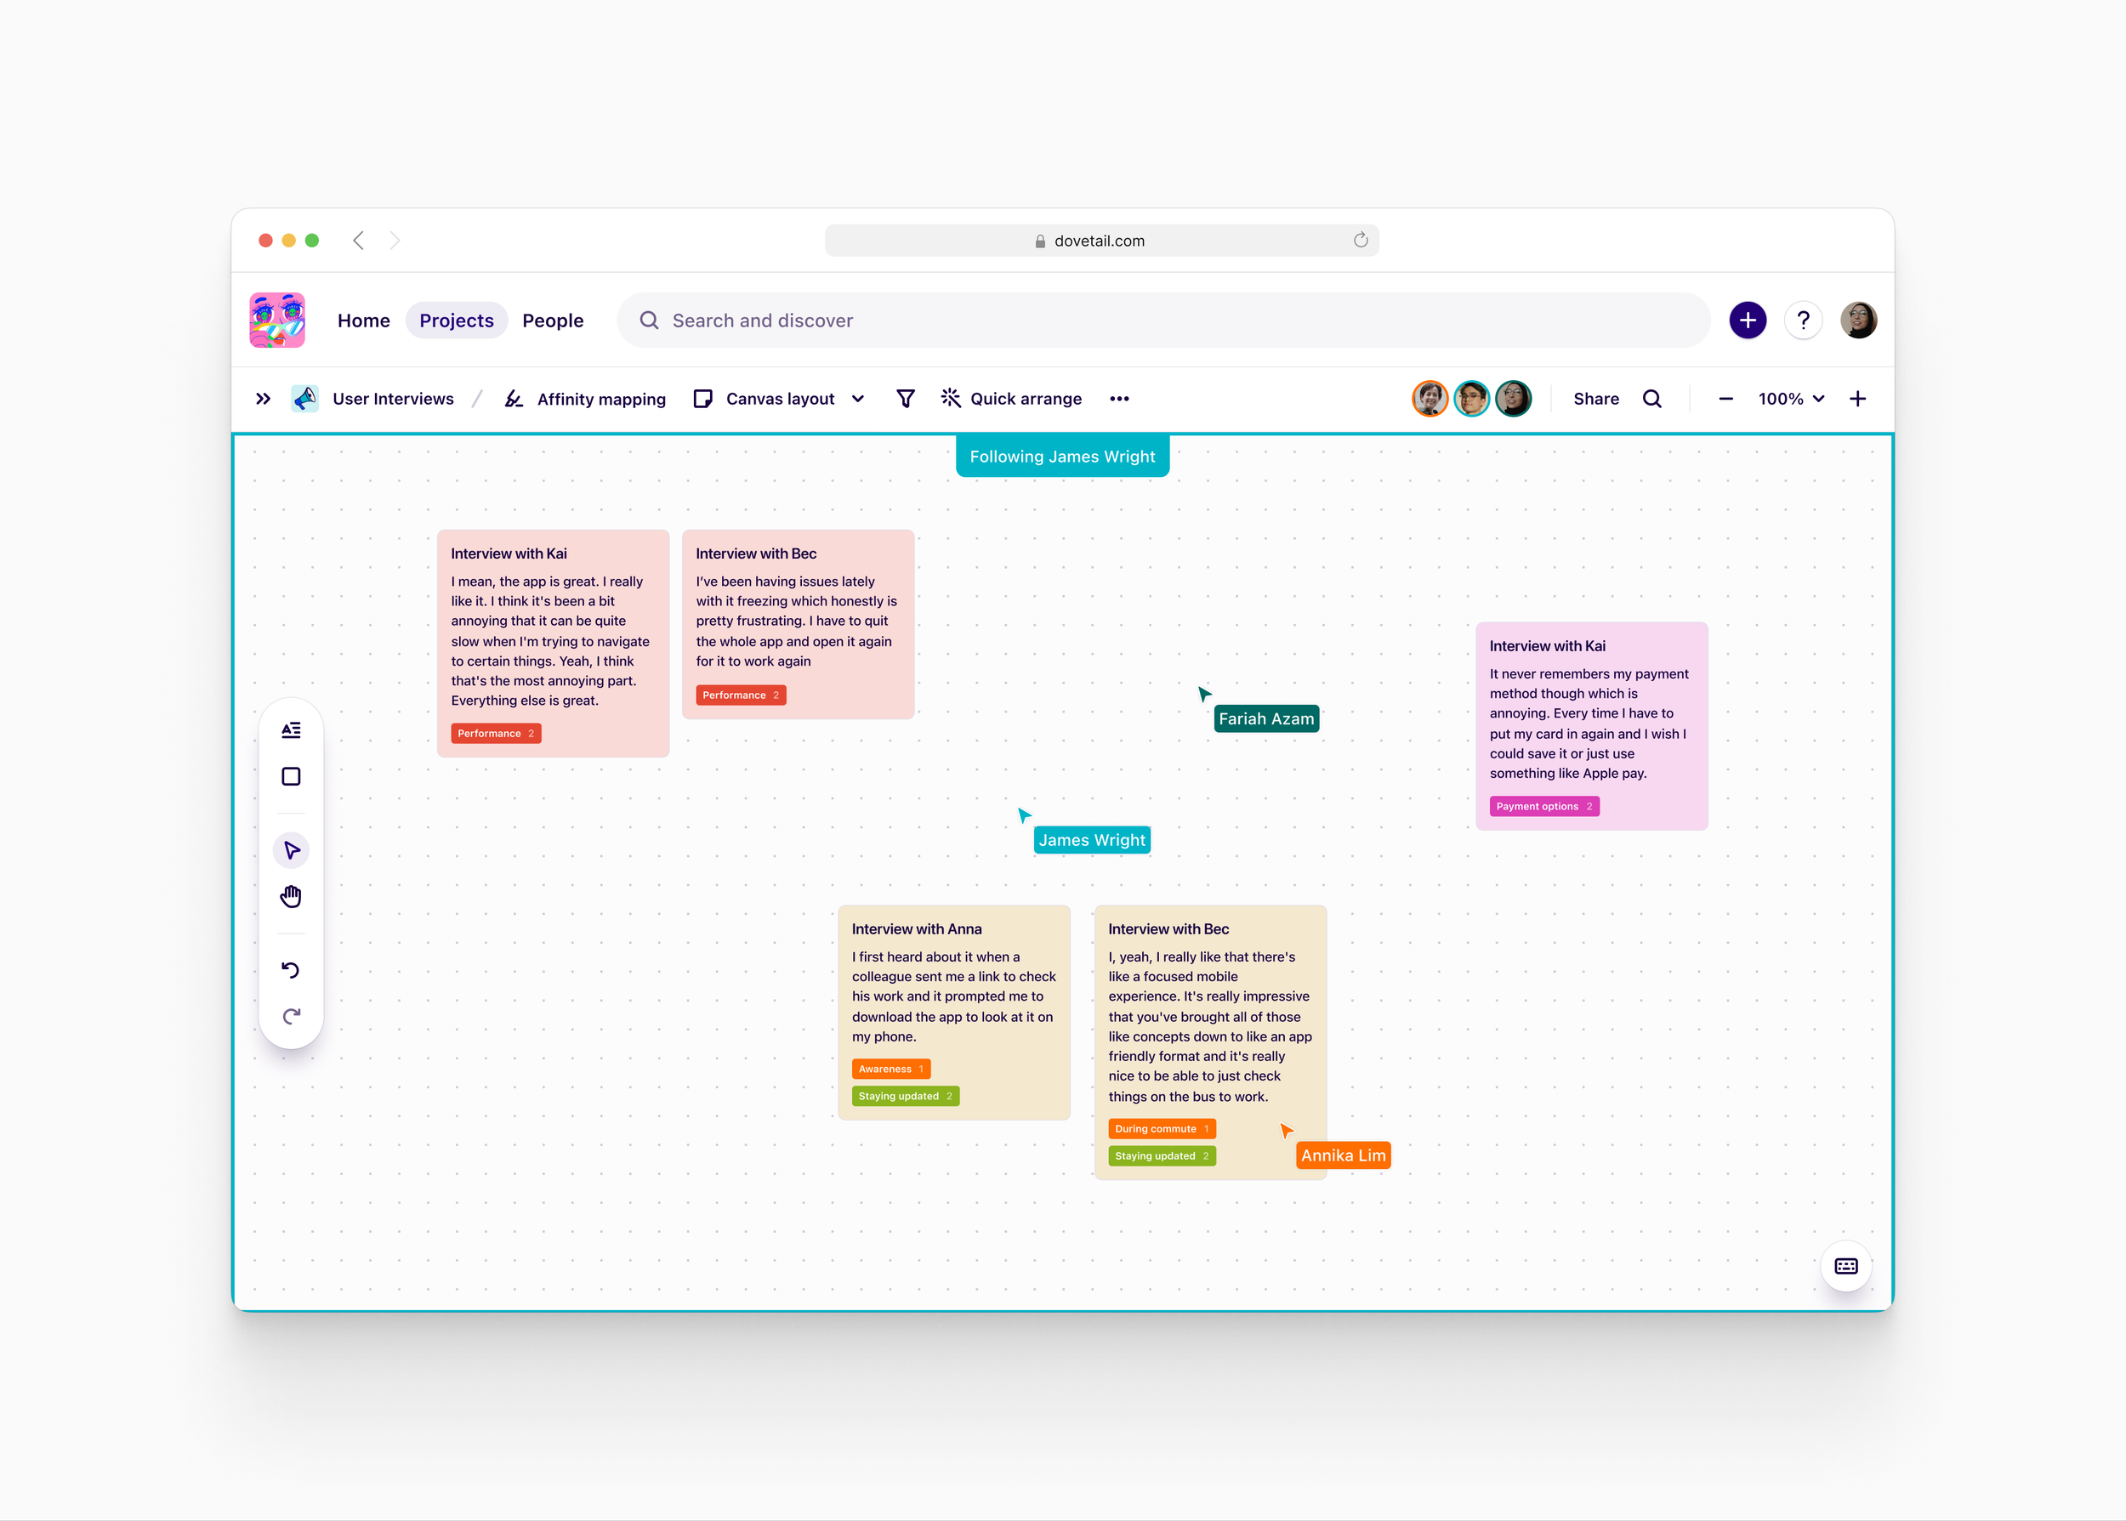This screenshot has height=1521, width=2126.
Task: Click the redo arrow icon
Action: tap(292, 1016)
